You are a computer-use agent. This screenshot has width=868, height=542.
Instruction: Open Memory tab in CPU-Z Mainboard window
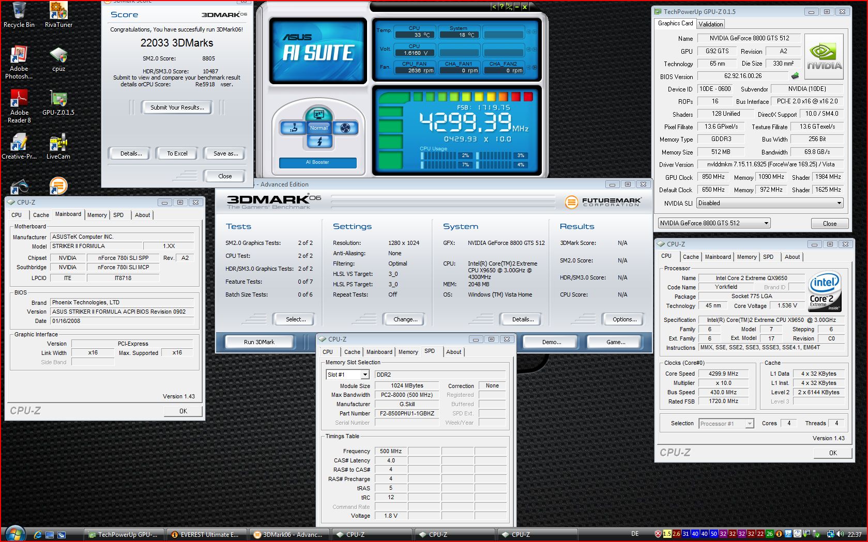97,215
